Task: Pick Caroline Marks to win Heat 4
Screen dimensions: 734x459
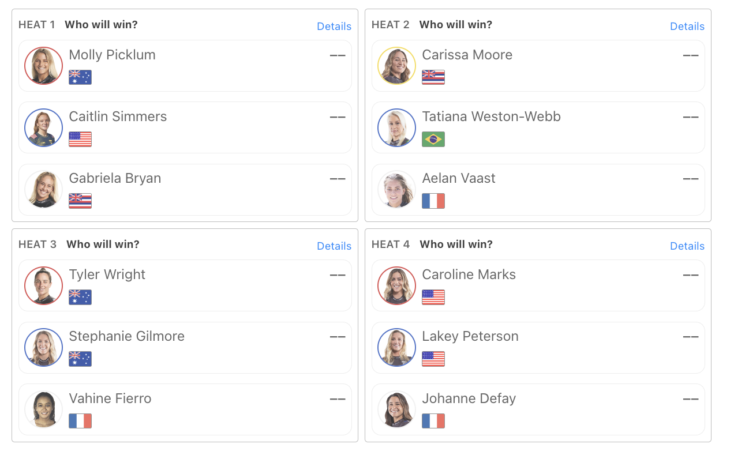Action: [538, 285]
